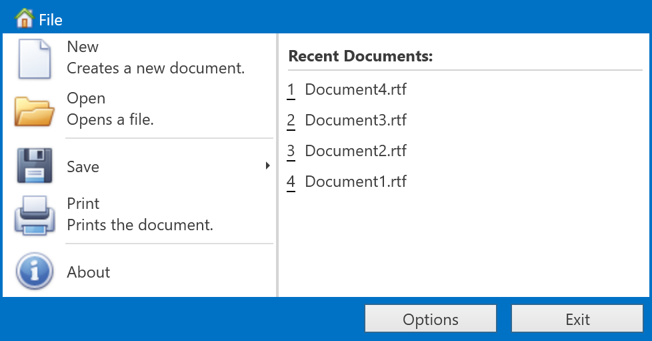
Task: Click the blank page New icon
Action: coord(34,59)
